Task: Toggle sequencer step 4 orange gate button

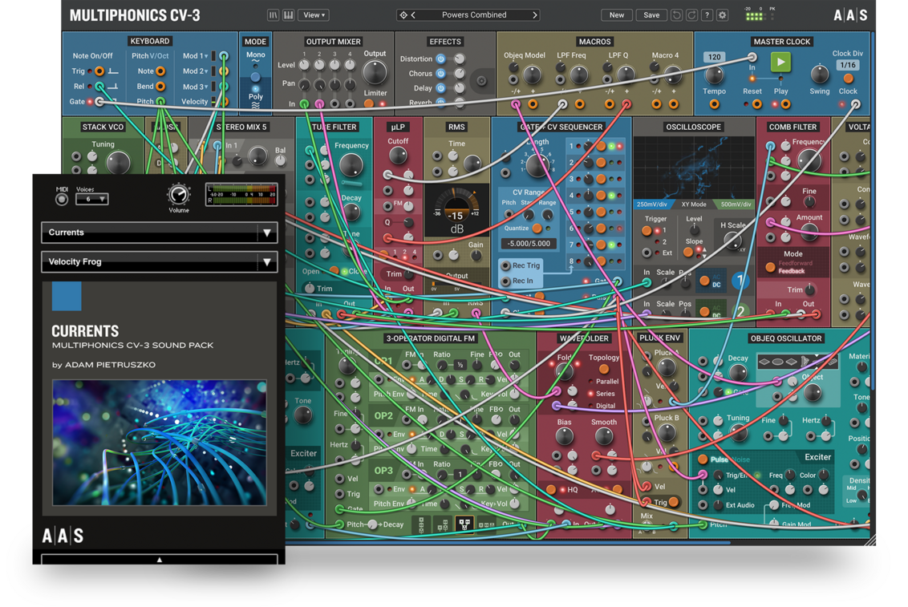Action: (601, 196)
